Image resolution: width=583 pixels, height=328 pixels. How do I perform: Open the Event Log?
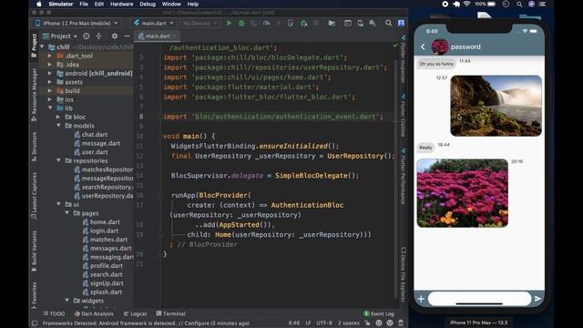pyautogui.click(x=379, y=313)
